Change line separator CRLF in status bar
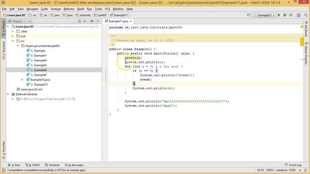The width and height of the screenshot is (310, 174). [270, 170]
